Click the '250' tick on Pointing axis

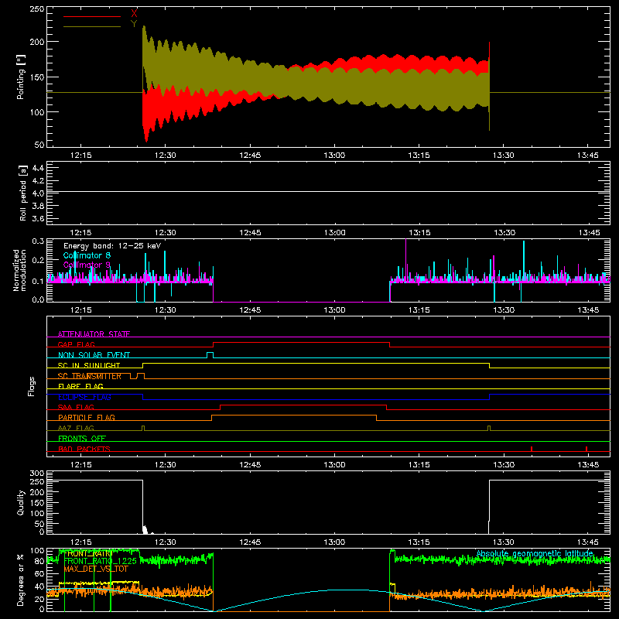pyautogui.click(x=36, y=9)
